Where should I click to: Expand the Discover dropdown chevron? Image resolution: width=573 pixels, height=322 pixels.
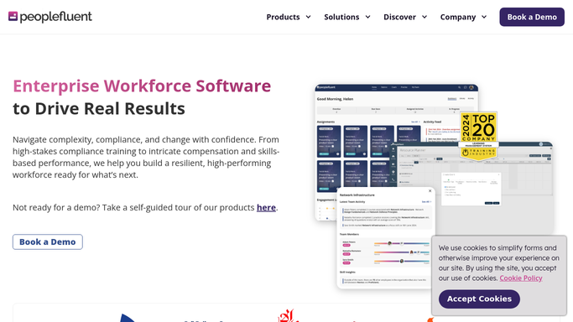(x=425, y=17)
